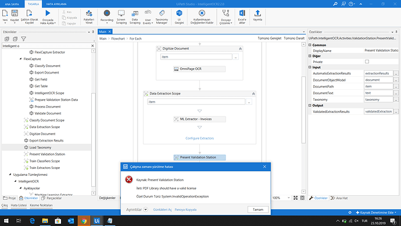
Task: Expand Ayrıntılar details in error dialog
Action: [145, 209]
